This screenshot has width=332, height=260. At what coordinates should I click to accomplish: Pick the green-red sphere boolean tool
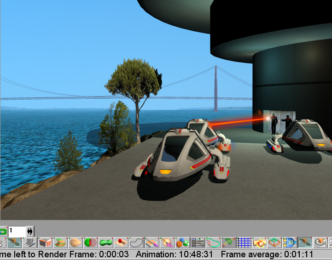91,243
